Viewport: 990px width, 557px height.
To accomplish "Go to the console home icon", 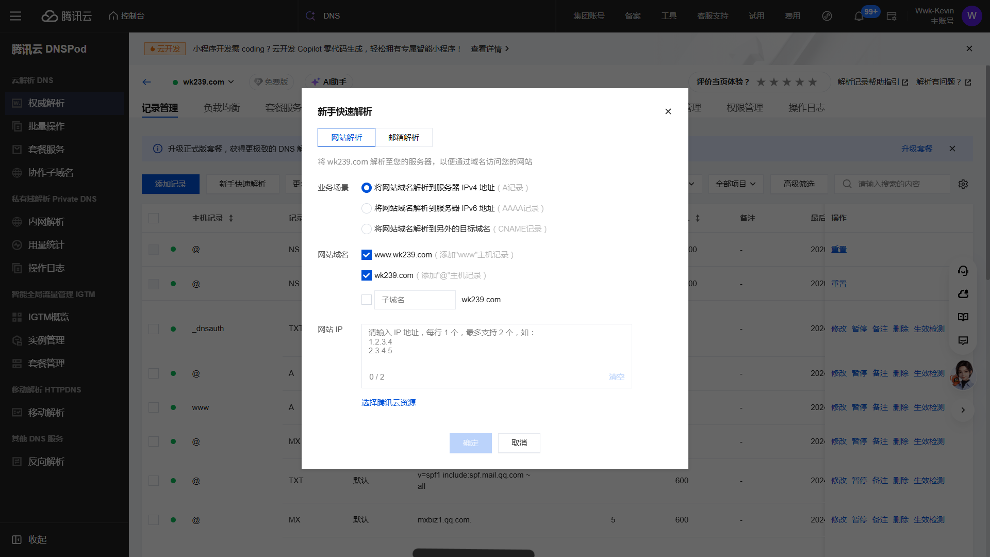I will (113, 16).
